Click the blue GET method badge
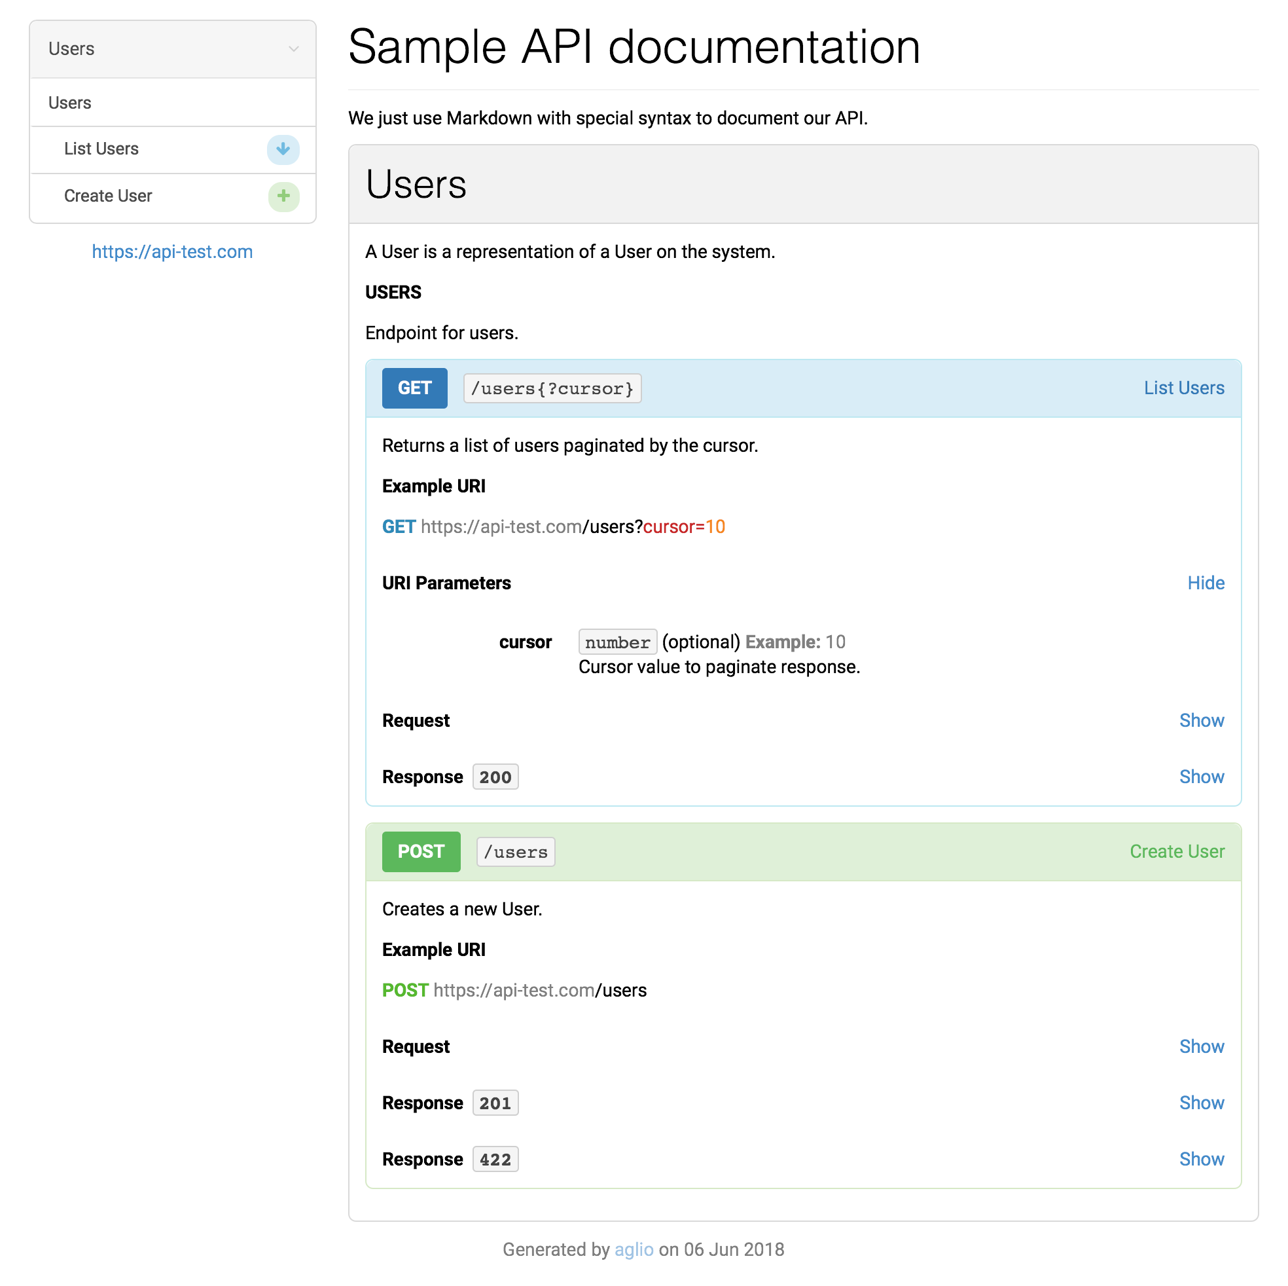 coord(415,388)
